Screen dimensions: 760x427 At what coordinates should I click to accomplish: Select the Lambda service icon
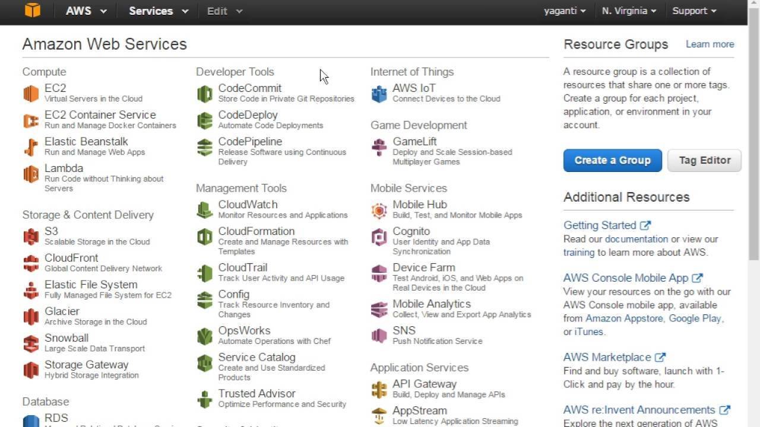[x=31, y=174]
